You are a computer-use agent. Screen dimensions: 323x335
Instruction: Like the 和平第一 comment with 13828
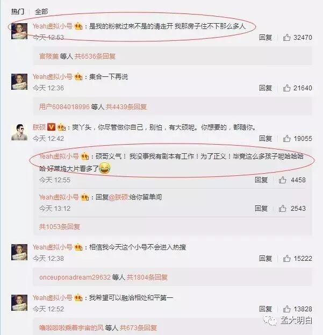click(x=286, y=309)
